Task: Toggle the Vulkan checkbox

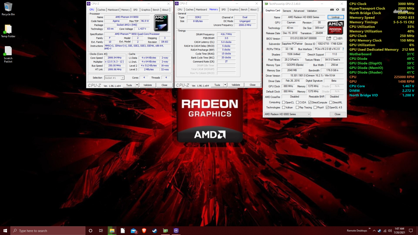Action: click(x=283, y=107)
